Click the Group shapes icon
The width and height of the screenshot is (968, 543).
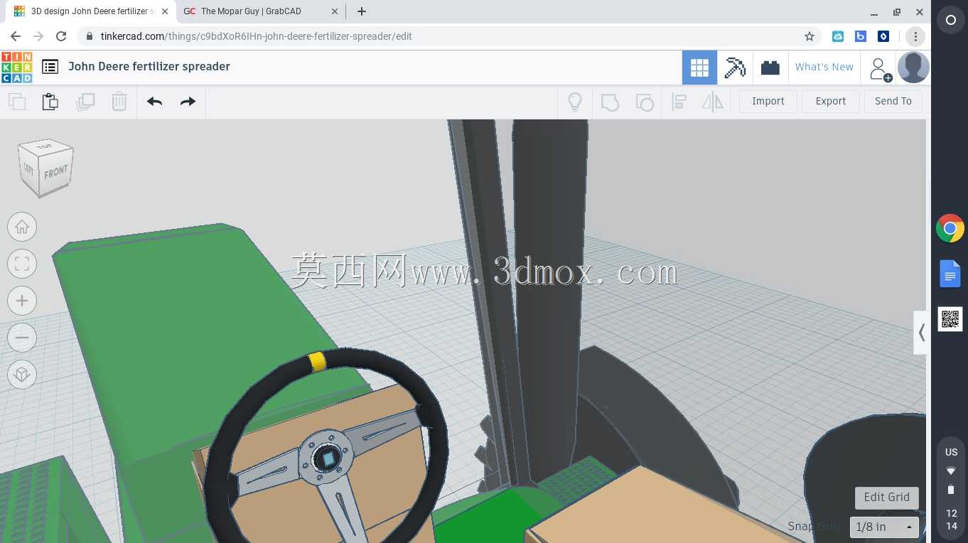[610, 102]
